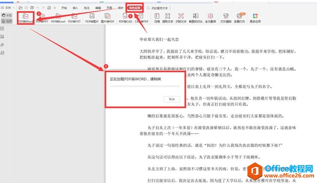Open the 批注 tab
The image size is (317, 183).
coord(87,8)
